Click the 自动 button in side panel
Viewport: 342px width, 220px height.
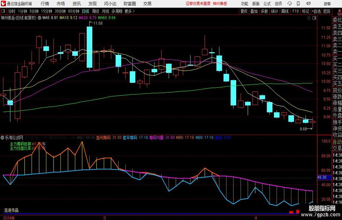pos(337,142)
